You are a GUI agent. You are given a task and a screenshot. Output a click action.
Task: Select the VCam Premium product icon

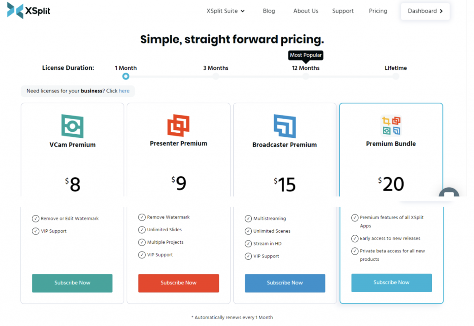pyautogui.click(x=72, y=125)
